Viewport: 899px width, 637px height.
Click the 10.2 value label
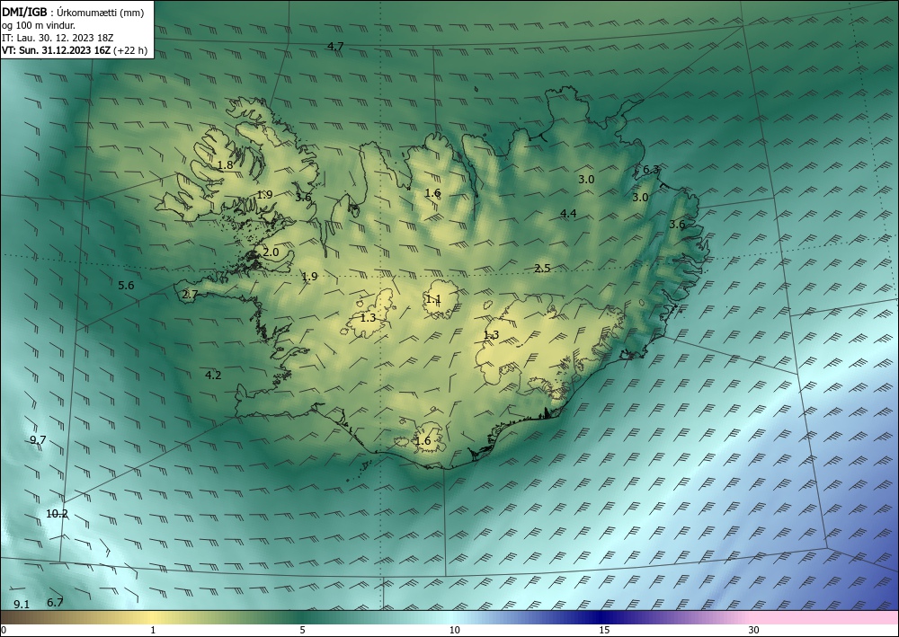click(x=57, y=514)
